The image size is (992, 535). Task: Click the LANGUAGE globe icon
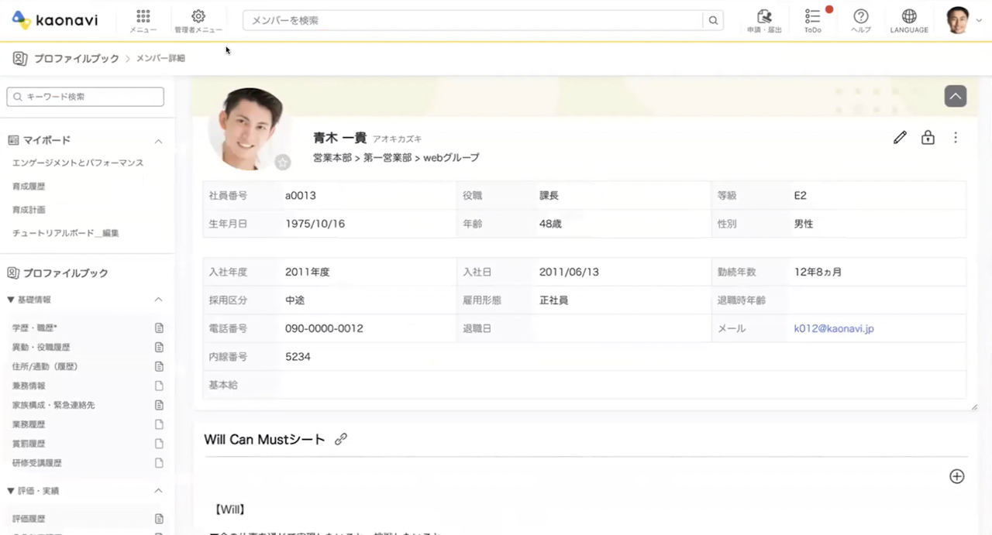pyautogui.click(x=909, y=17)
